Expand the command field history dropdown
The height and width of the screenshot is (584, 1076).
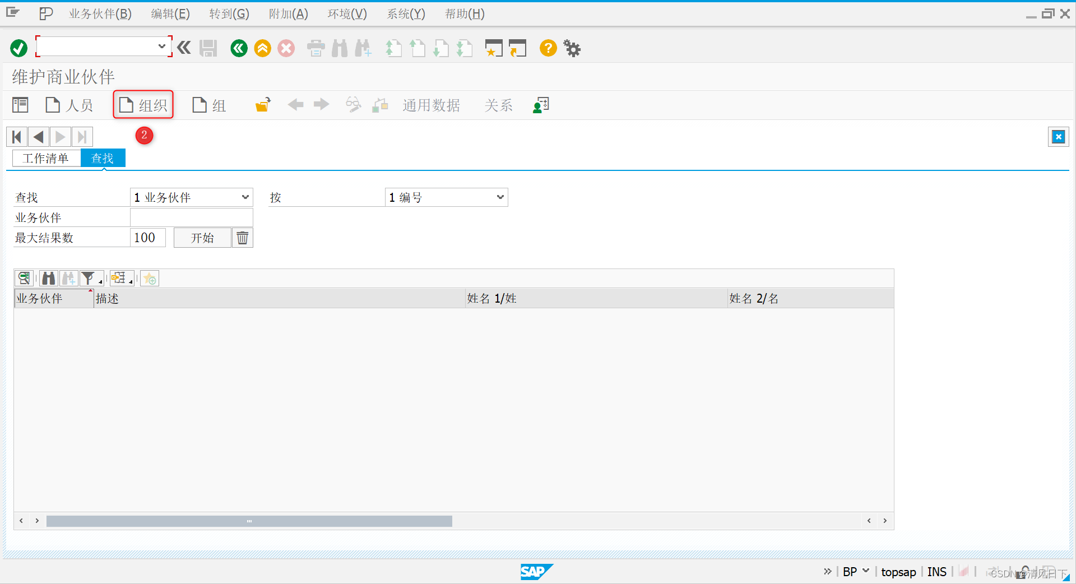(x=162, y=46)
